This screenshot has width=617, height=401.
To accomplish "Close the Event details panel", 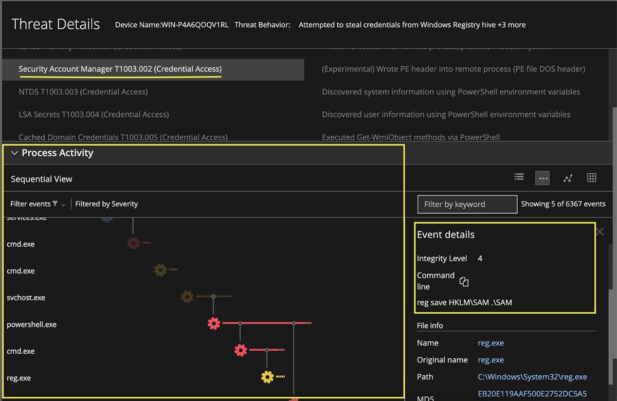I will pos(600,232).
